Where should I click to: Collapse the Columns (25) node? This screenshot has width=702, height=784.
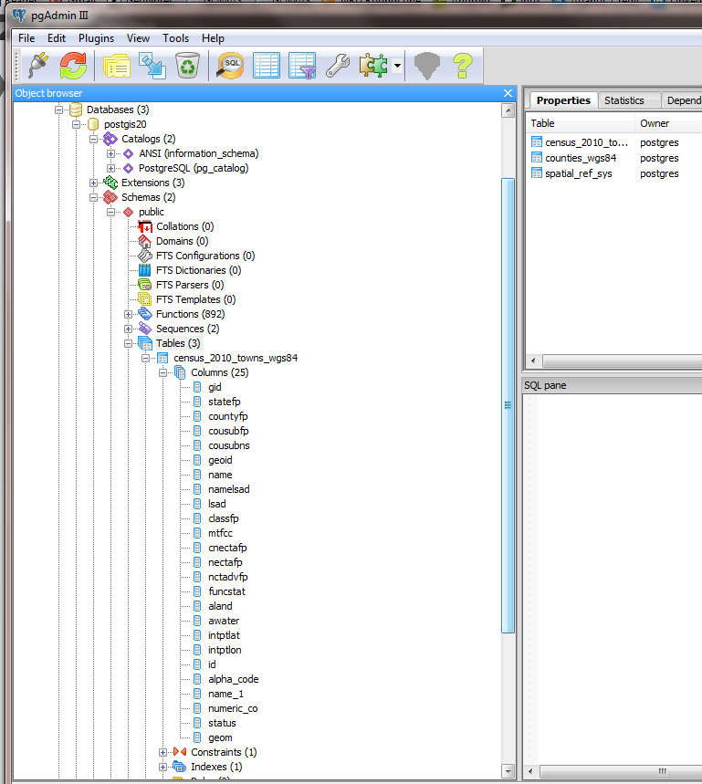coord(163,372)
